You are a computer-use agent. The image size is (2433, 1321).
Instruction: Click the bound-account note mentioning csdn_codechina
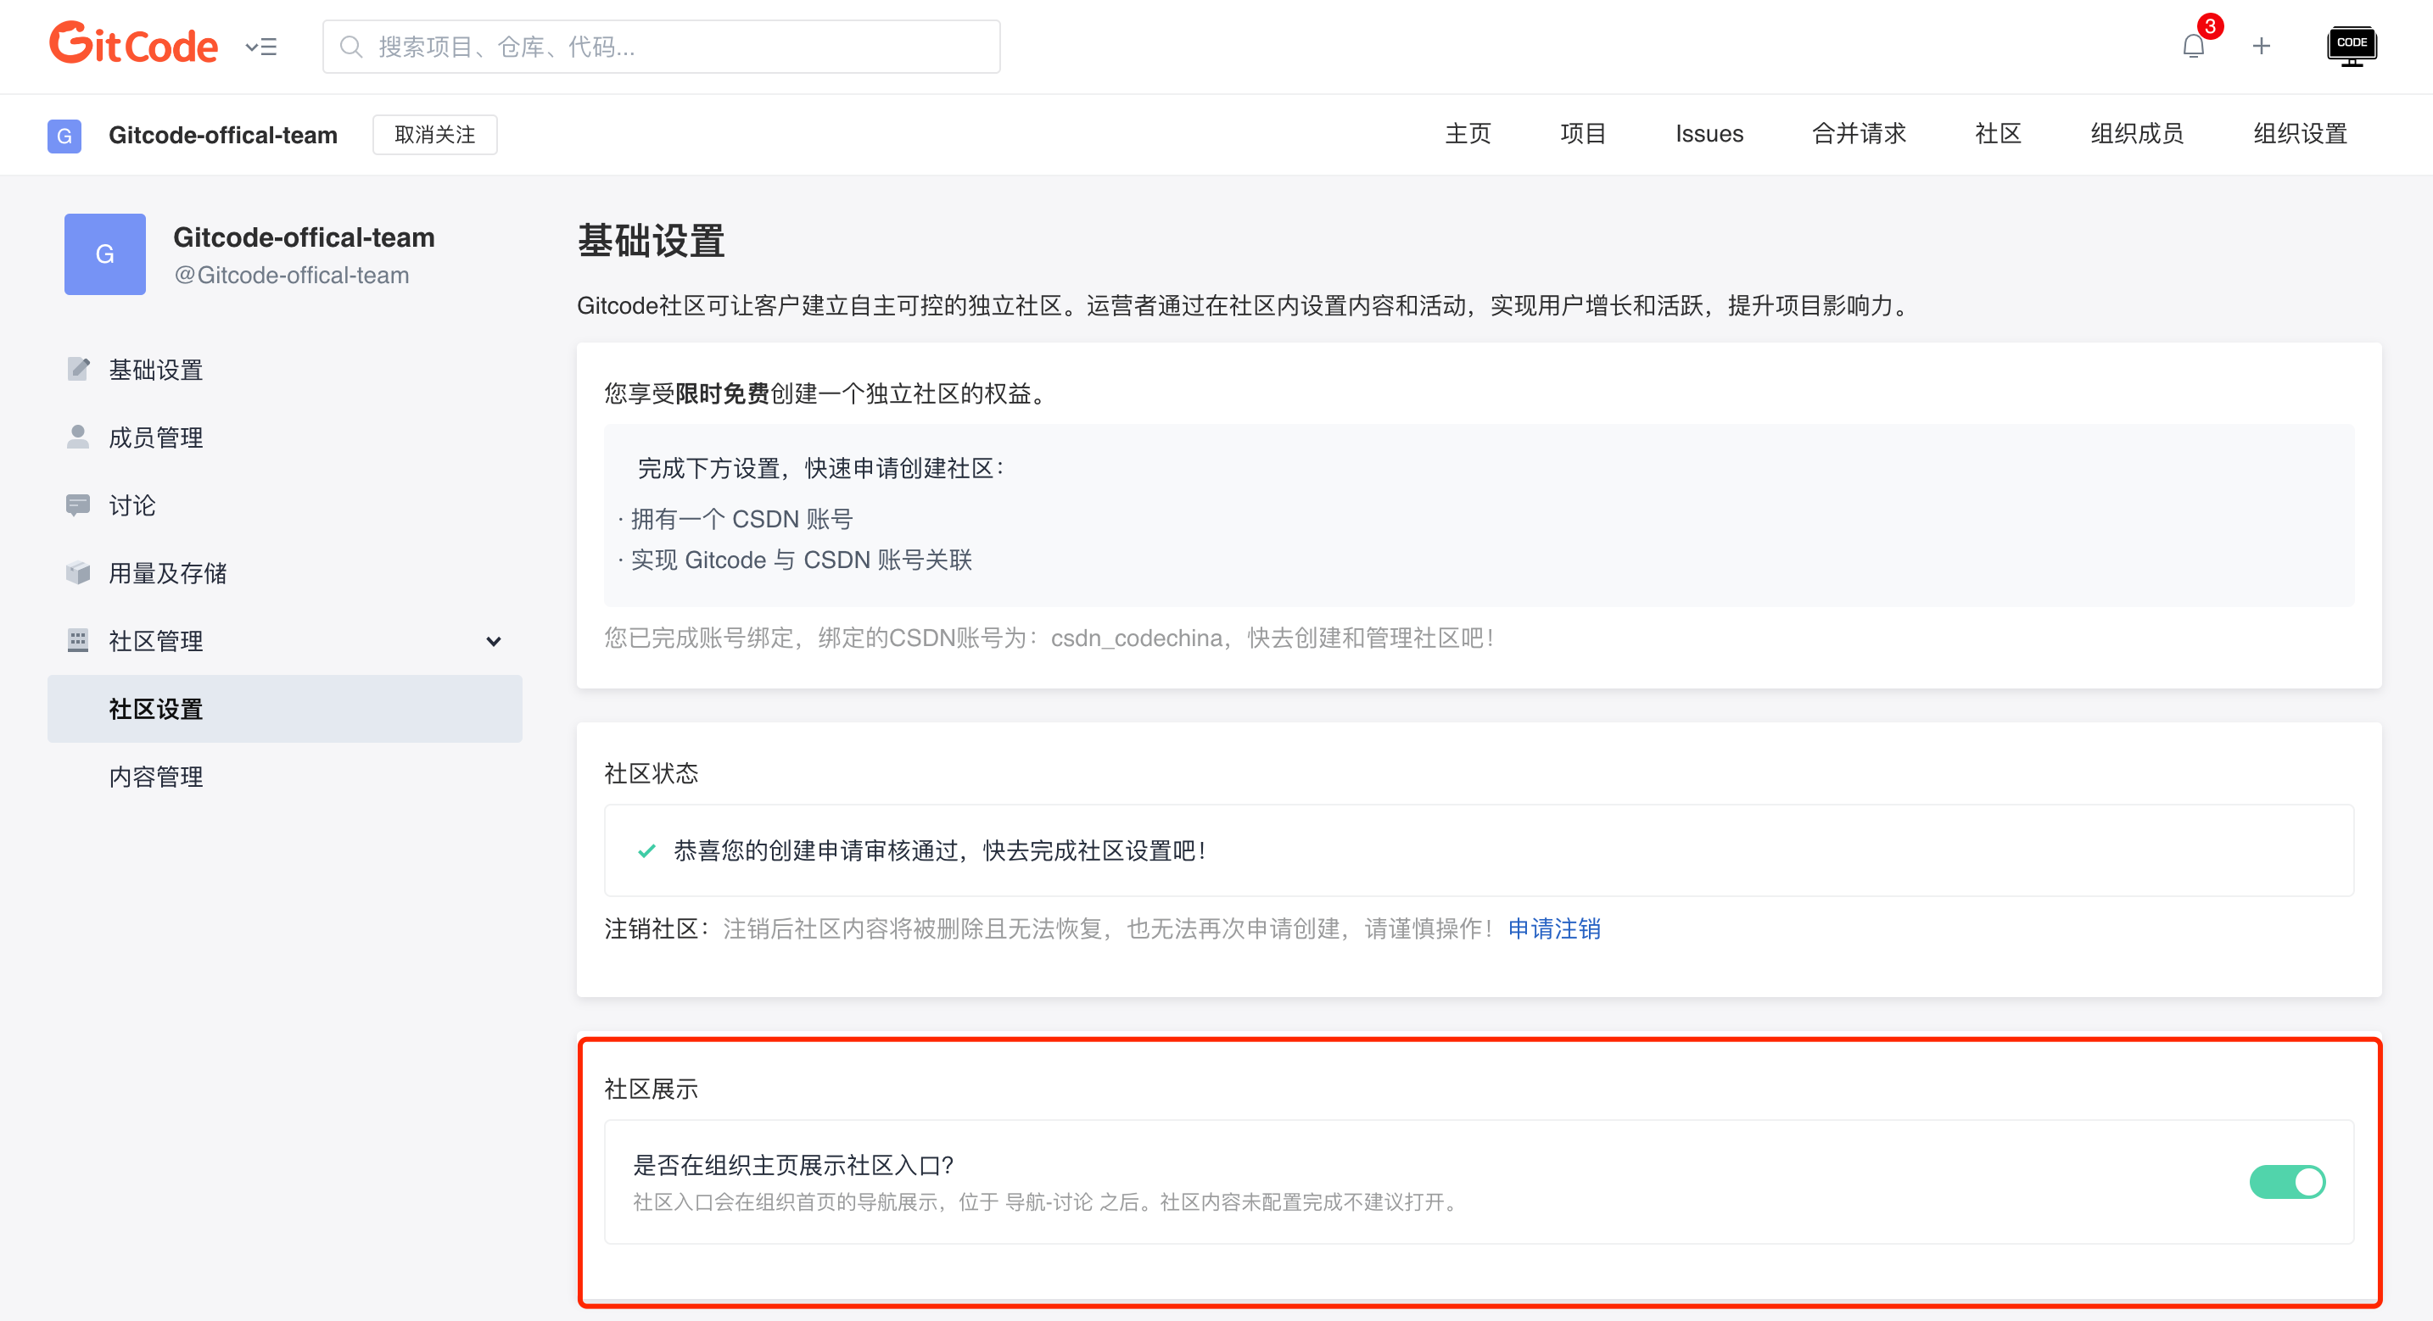point(1050,638)
